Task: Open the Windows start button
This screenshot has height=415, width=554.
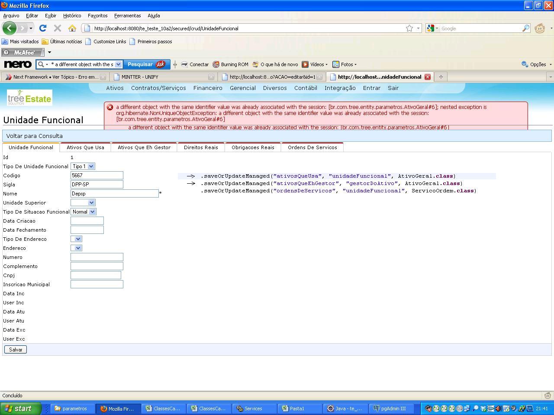Action: pyautogui.click(x=21, y=409)
